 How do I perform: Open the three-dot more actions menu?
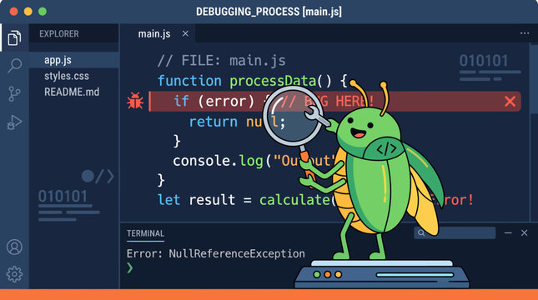pyautogui.click(x=525, y=33)
